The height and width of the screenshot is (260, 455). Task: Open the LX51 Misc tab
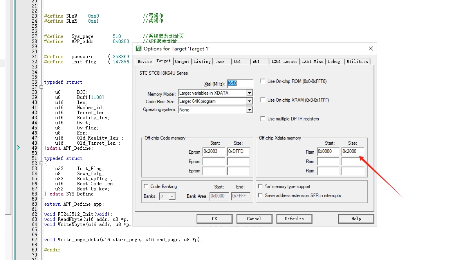[312, 61]
